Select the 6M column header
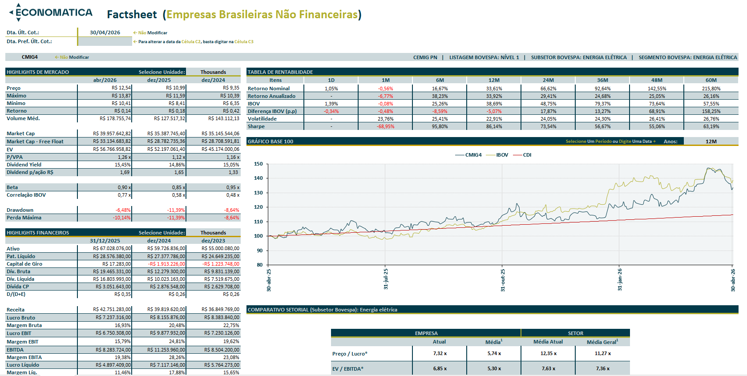 440,80
